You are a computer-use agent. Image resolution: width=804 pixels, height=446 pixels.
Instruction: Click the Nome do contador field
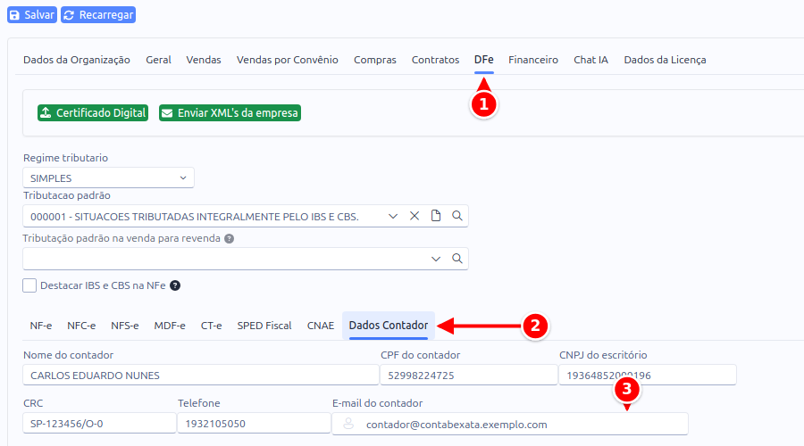(201, 376)
